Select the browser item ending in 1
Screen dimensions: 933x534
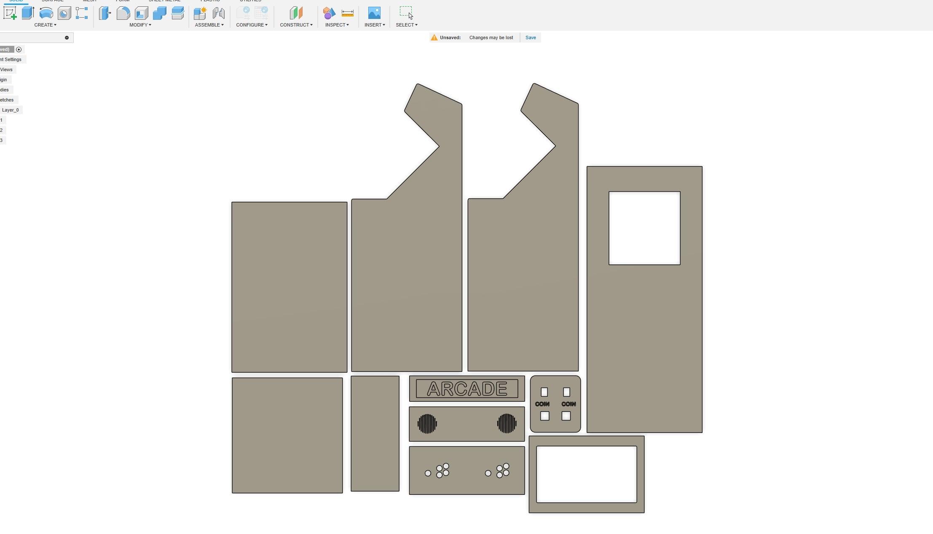coord(2,120)
